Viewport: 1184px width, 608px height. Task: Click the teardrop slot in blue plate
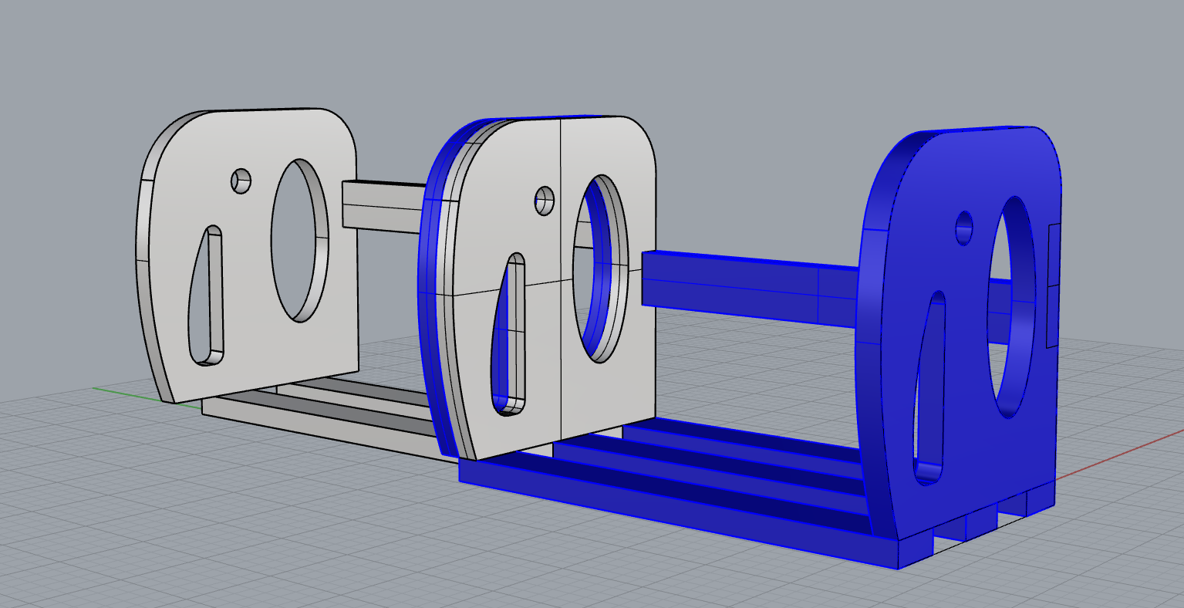click(x=929, y=387)
